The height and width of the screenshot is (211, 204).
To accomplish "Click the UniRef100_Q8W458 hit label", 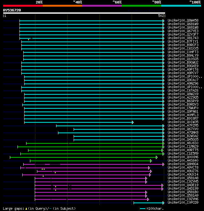I will [x=183, y=20].
